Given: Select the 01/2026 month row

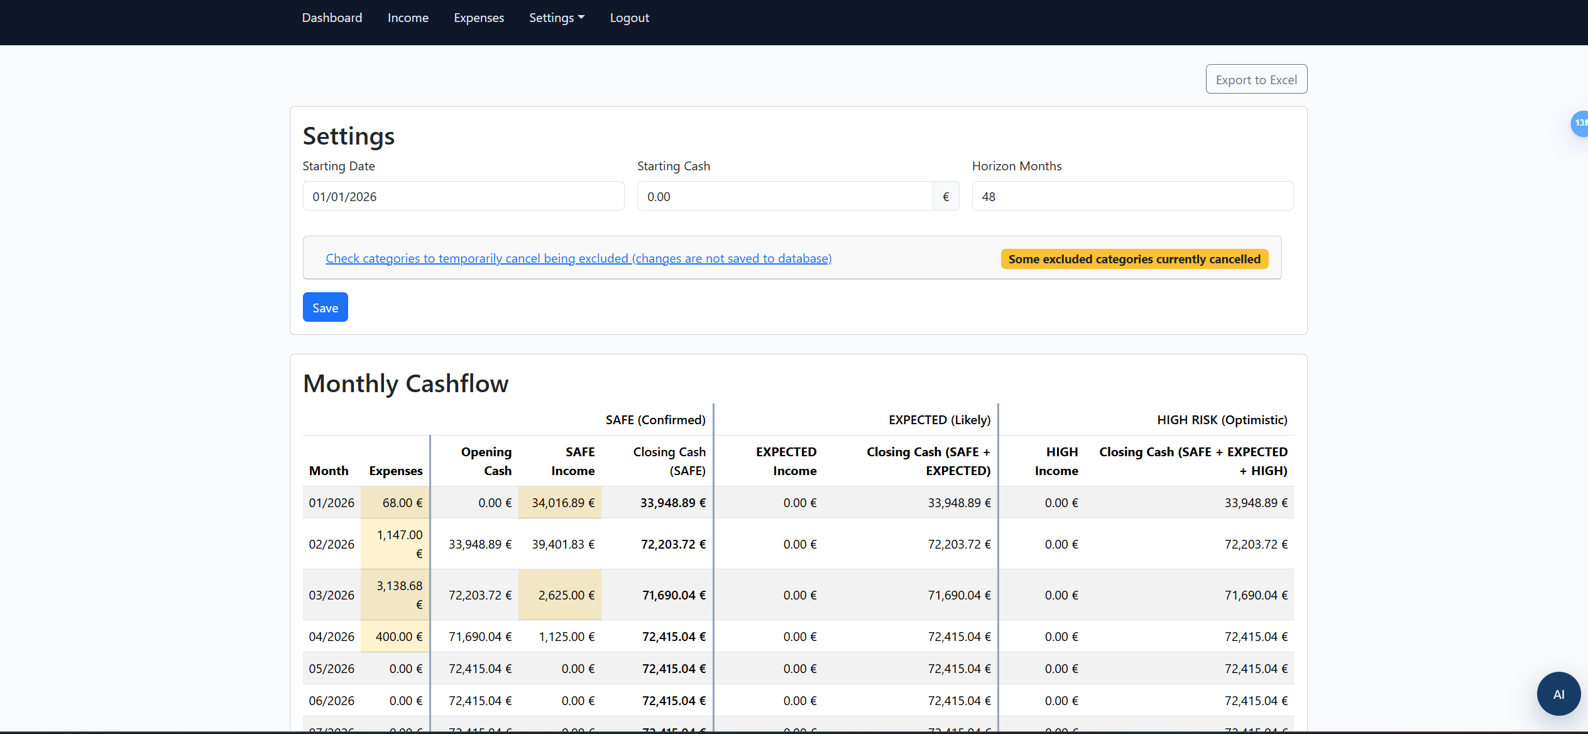Looking at the screenshot, I should [x=331, y=503].
